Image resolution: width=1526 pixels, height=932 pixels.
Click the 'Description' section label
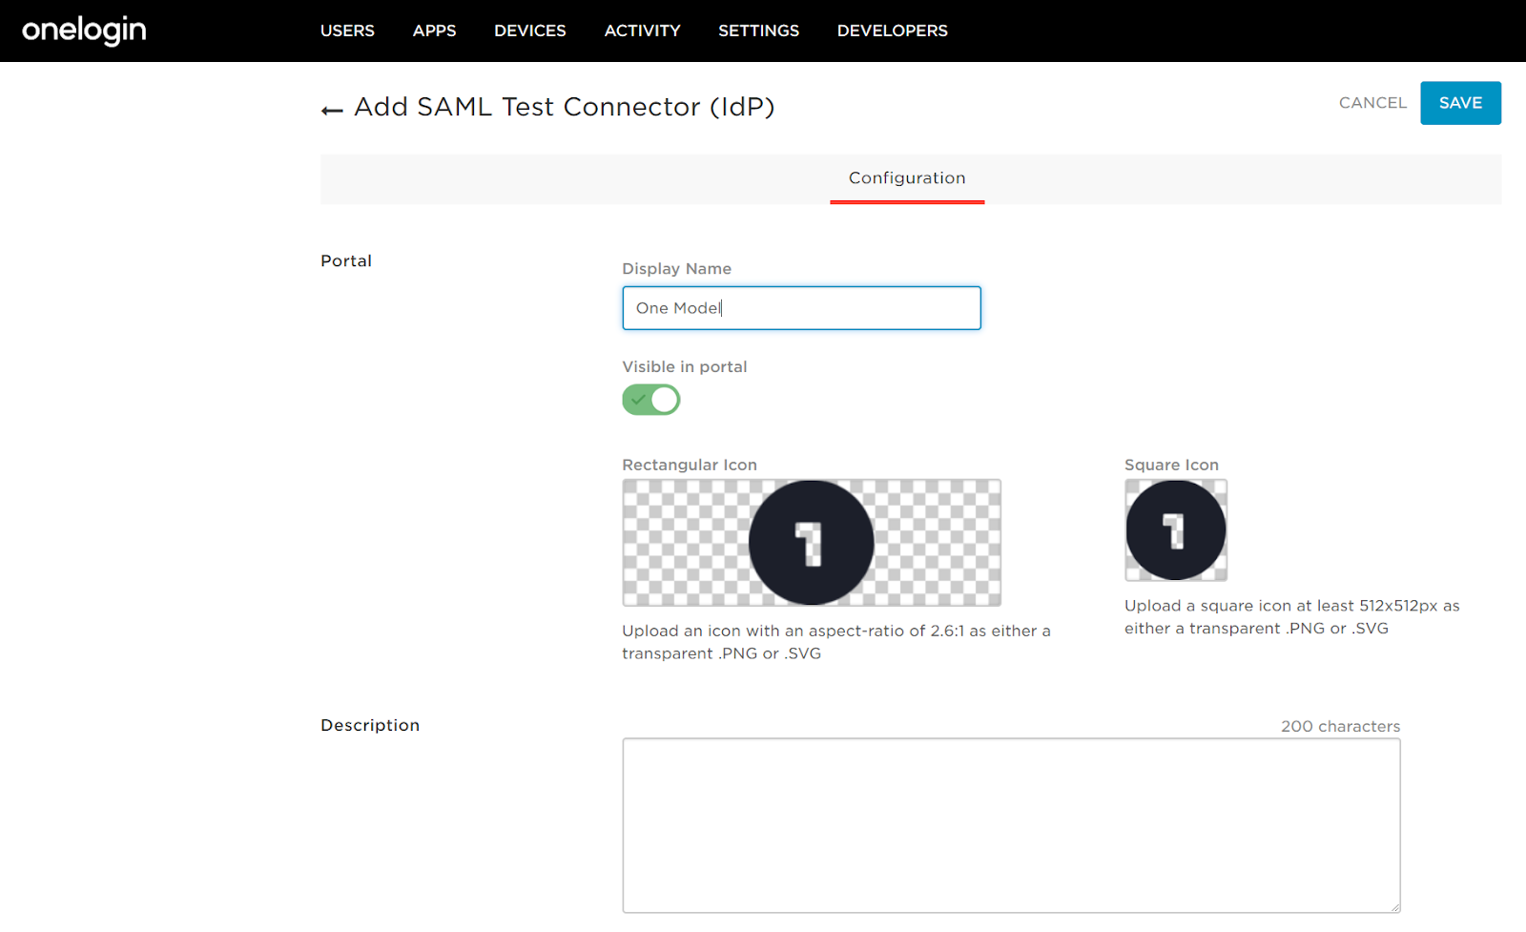tap(370, 725)
